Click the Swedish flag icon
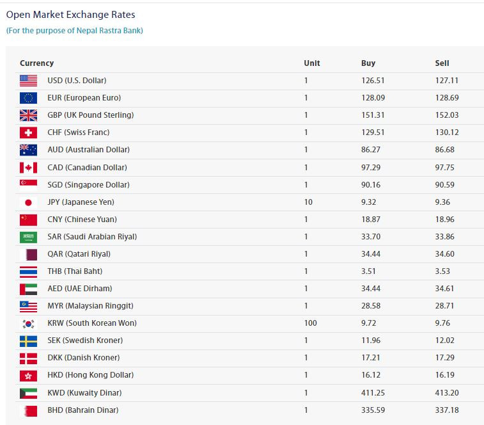Image resolution: width=484 pixels, height=425 pixels. pos(28,341)
